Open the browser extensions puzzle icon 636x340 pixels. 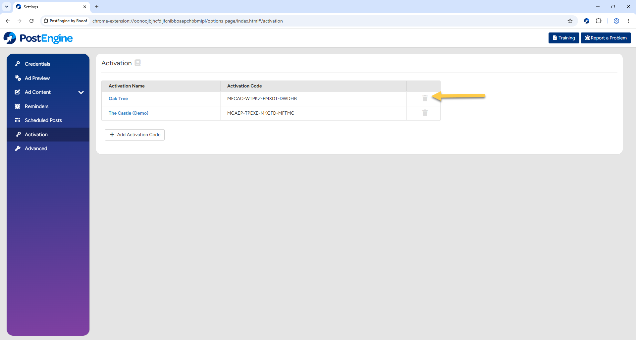(x=599, y=21)
